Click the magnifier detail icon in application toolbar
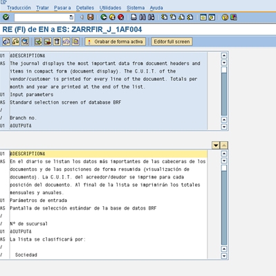This screenshot has width=276, height=276. tap(25, 42)
